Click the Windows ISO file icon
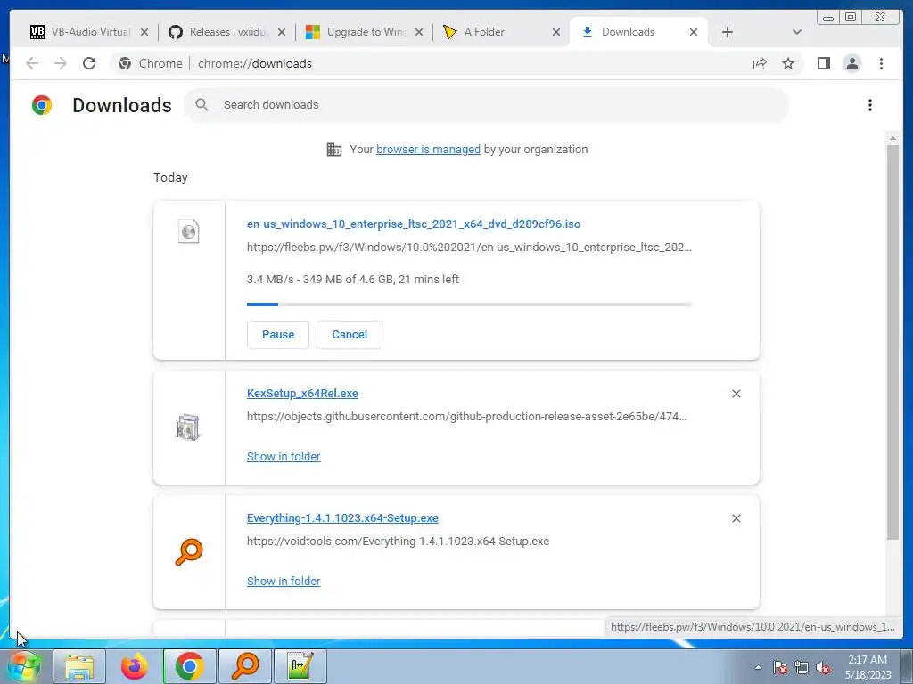This screenshot has height=684, width=913. [x=189, y=232]
